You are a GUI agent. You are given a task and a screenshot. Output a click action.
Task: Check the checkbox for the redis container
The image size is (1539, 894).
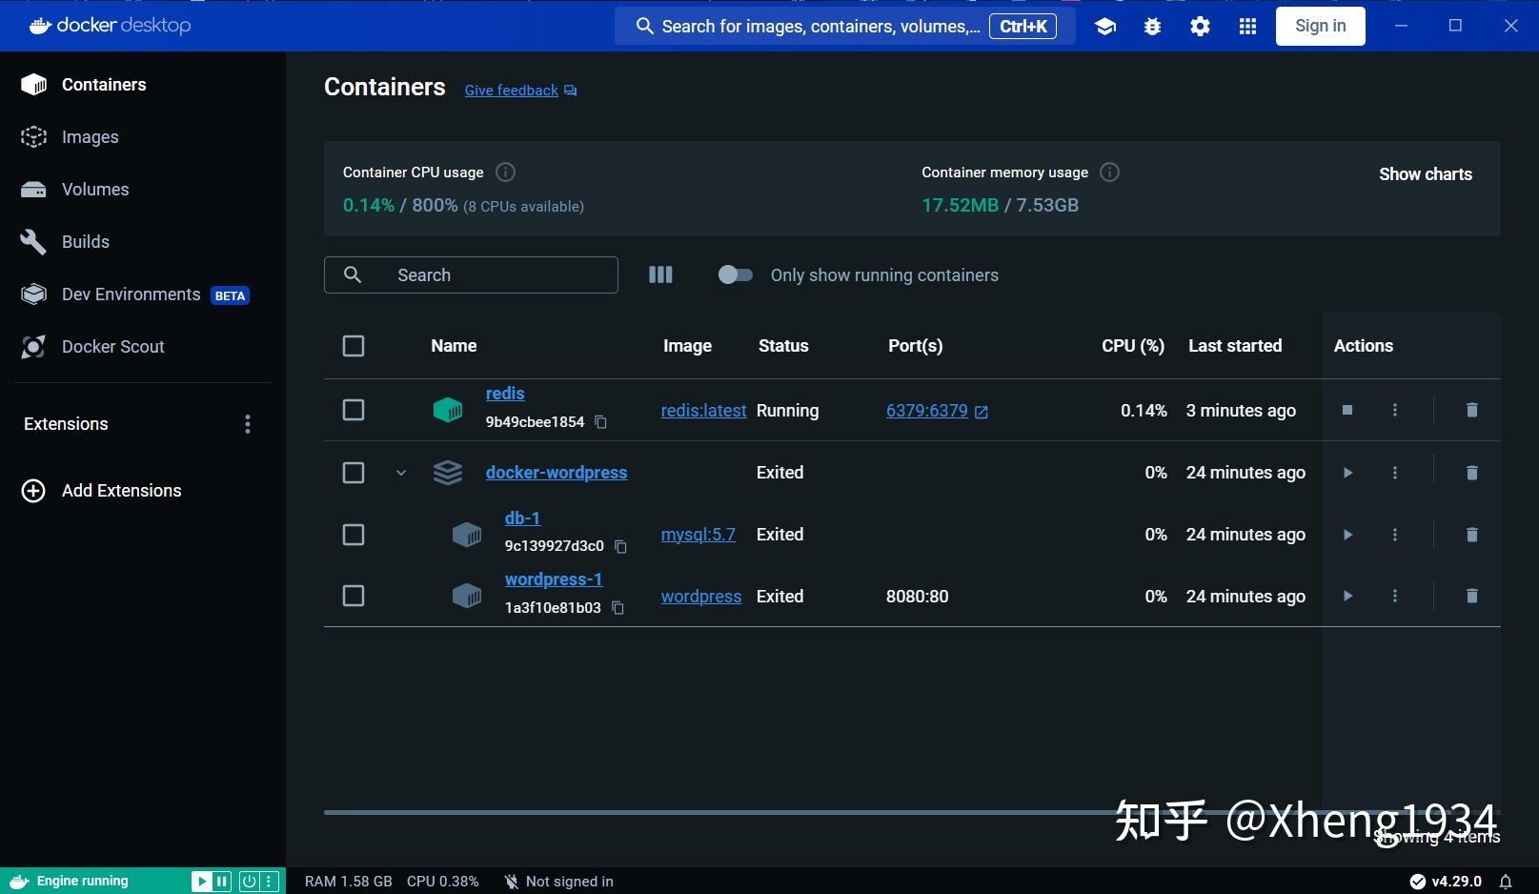click(353, 410)
